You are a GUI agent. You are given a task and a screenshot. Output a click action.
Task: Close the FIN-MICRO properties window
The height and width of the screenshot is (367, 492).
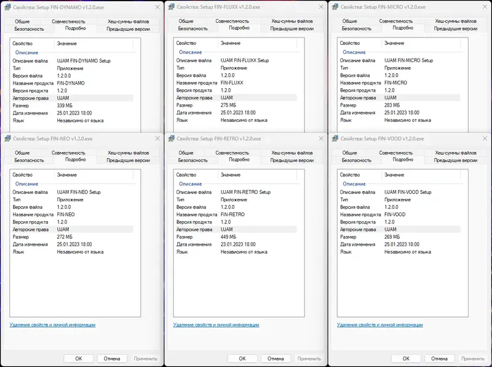[x=485, y=7]
